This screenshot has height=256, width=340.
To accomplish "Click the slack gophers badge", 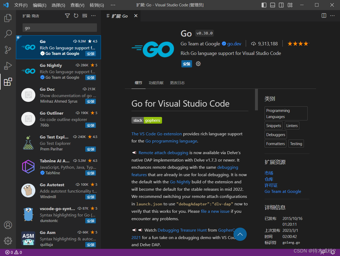I will pyautogui.click(x=147, y=120).
